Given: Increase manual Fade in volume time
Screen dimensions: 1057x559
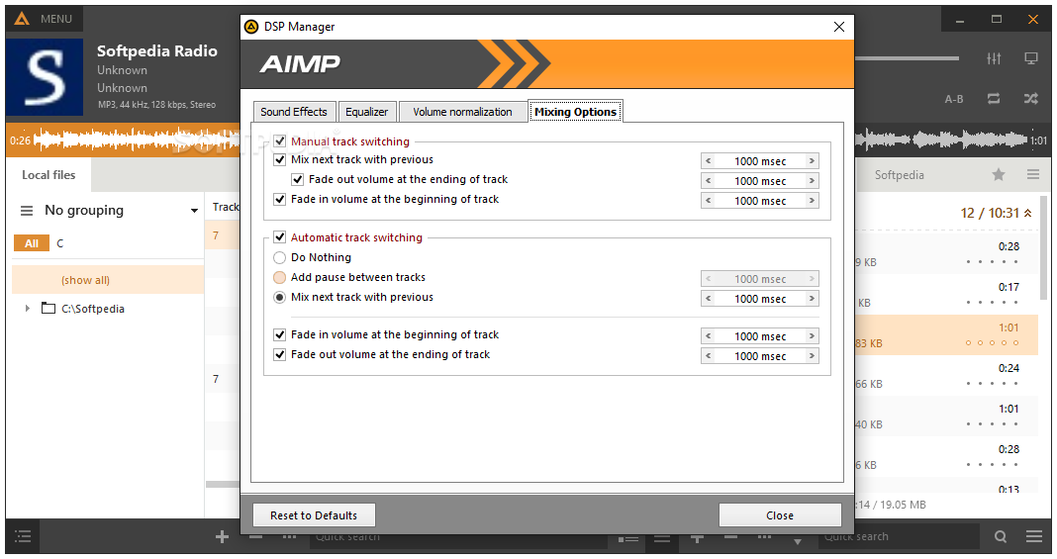Looking at the screenshot, I should 812,201.
